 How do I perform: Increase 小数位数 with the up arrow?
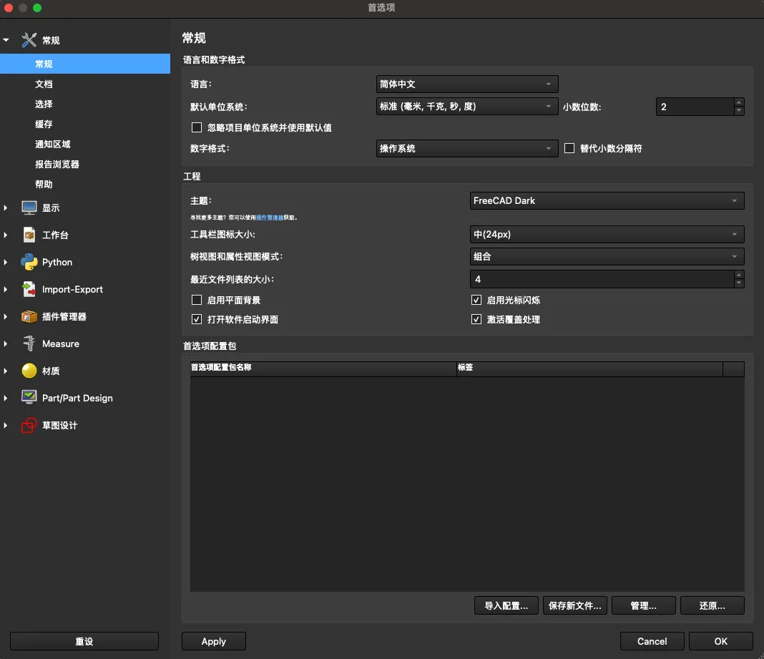739,102
